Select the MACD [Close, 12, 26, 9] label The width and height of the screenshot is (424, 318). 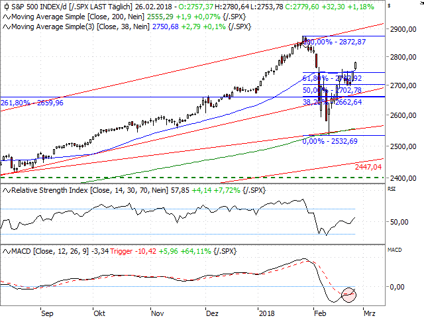click(x=50, y=252)
